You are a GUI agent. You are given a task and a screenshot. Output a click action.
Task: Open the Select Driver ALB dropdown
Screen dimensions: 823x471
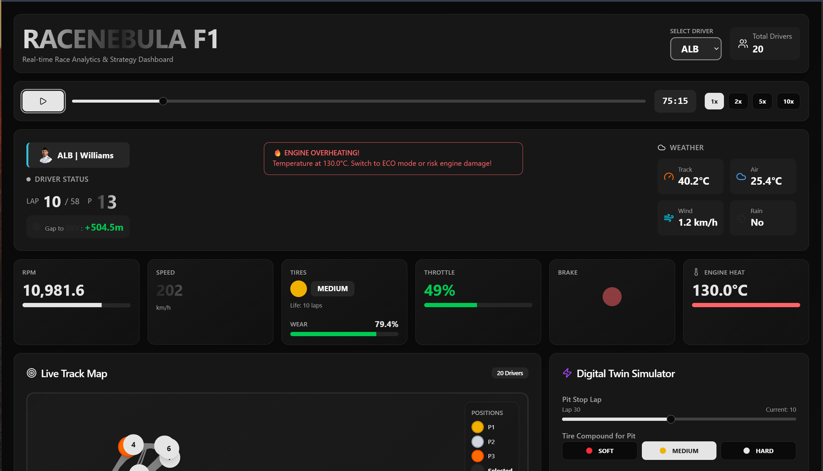click(695, 49)
